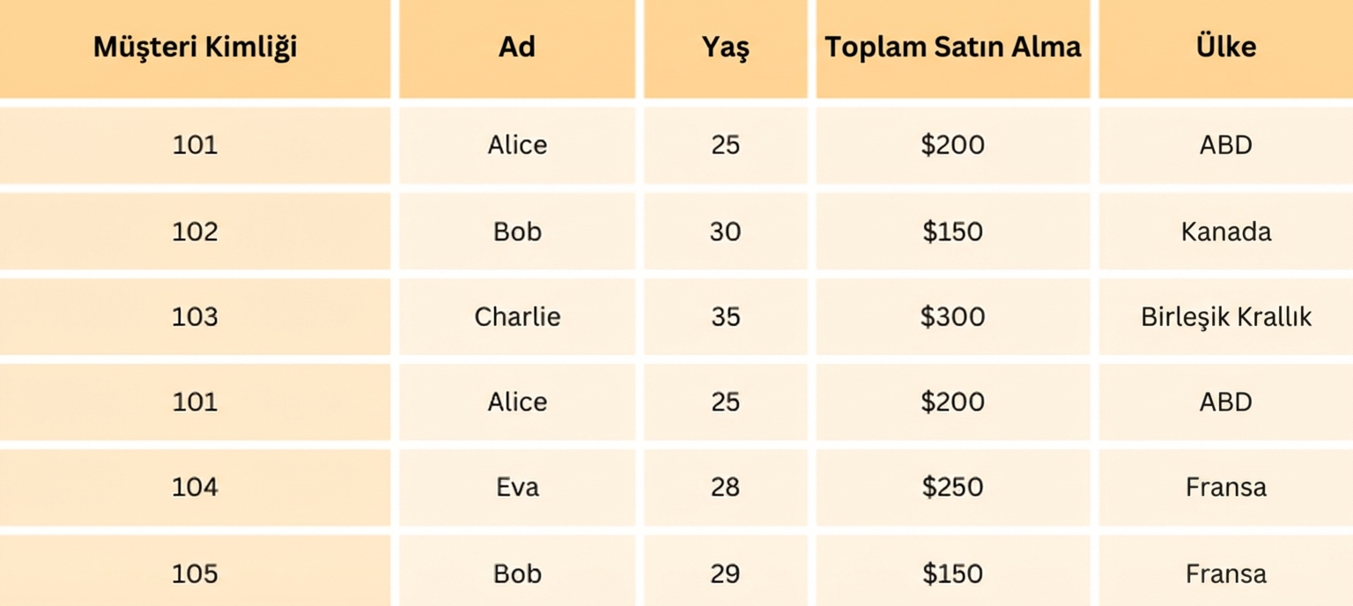Click the age cell showing 35
The height and width of the screenshot is (606, 1353).
click(x=725, y=317)
